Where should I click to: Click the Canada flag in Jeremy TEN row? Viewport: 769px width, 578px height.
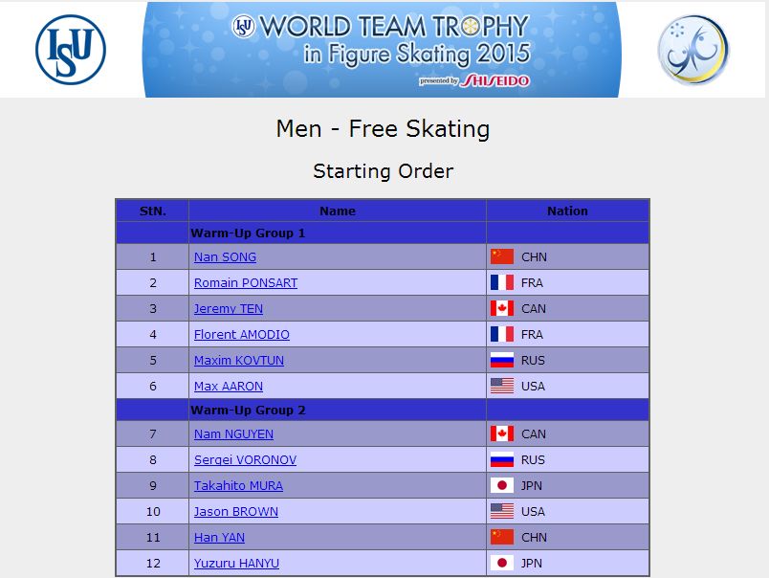click(x=502, y=308)
